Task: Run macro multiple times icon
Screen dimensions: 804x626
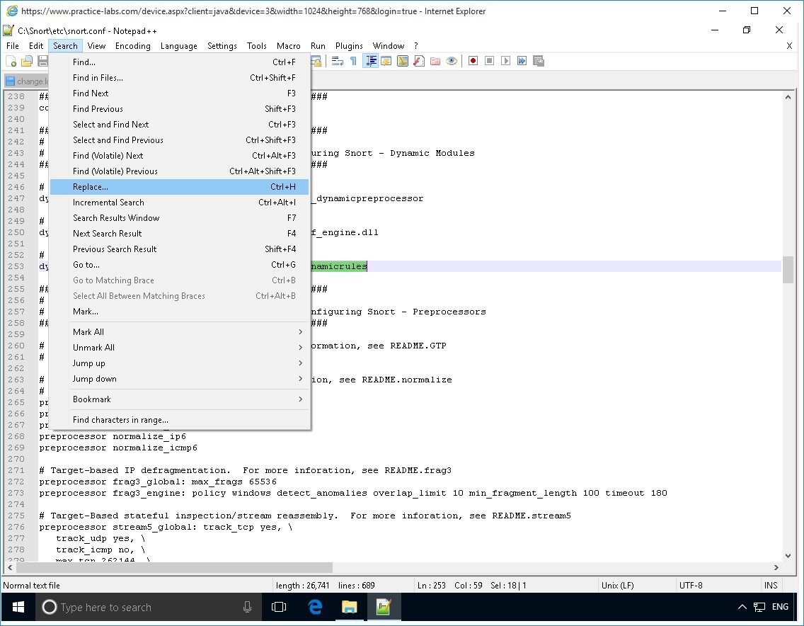Action: tap(522, 61)
